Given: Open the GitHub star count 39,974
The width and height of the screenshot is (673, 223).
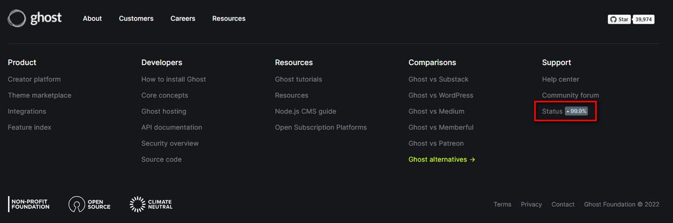Looking at the screenshot, I should point(644,19).
